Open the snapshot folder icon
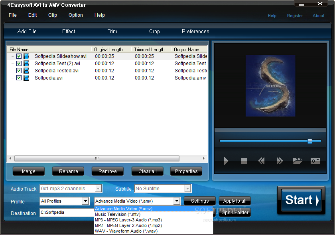Screen dimensions: 335x235 [298, 161]
